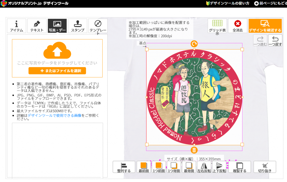Click the orange rotate handle above image
This screenshot has height=182, width=287.
click(194, 44)
